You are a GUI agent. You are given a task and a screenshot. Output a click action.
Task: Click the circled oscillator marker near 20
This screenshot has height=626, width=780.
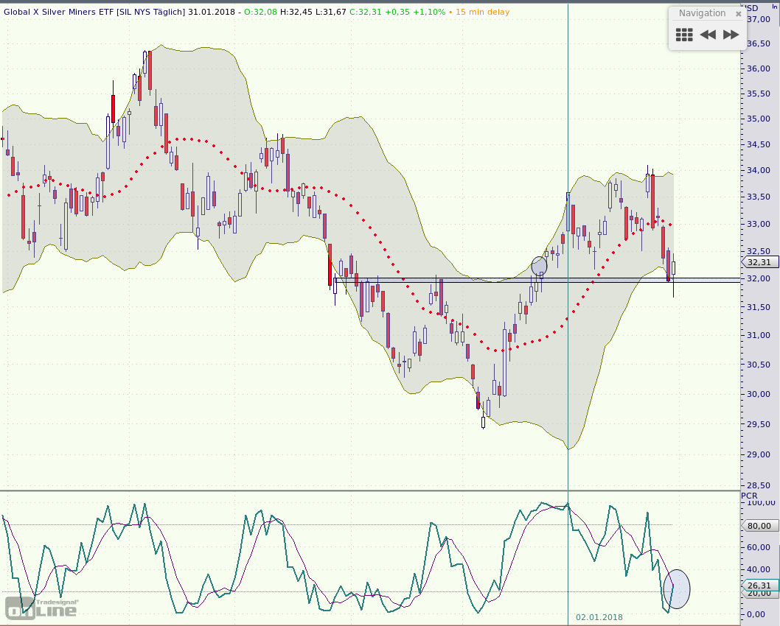[677, 589]
